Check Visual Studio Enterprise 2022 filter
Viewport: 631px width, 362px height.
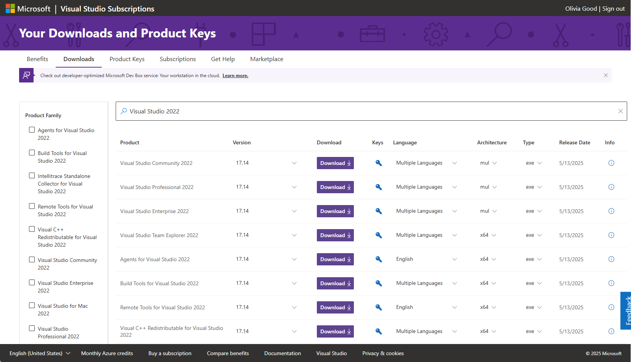point(32,283)
